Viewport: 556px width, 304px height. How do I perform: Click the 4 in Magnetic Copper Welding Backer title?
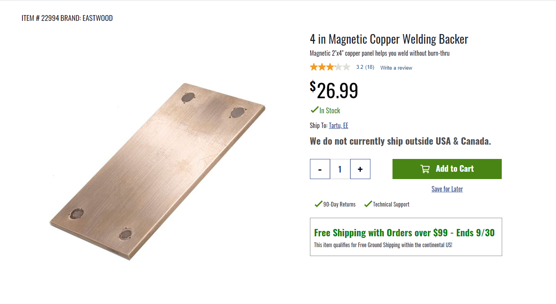[389, 39]
